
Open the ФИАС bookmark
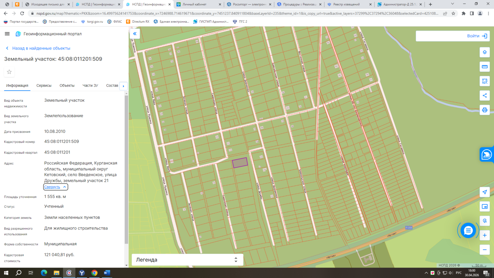click(x=115, y=21)
